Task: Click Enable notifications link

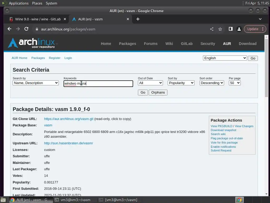Action: (x=223, y=147)
